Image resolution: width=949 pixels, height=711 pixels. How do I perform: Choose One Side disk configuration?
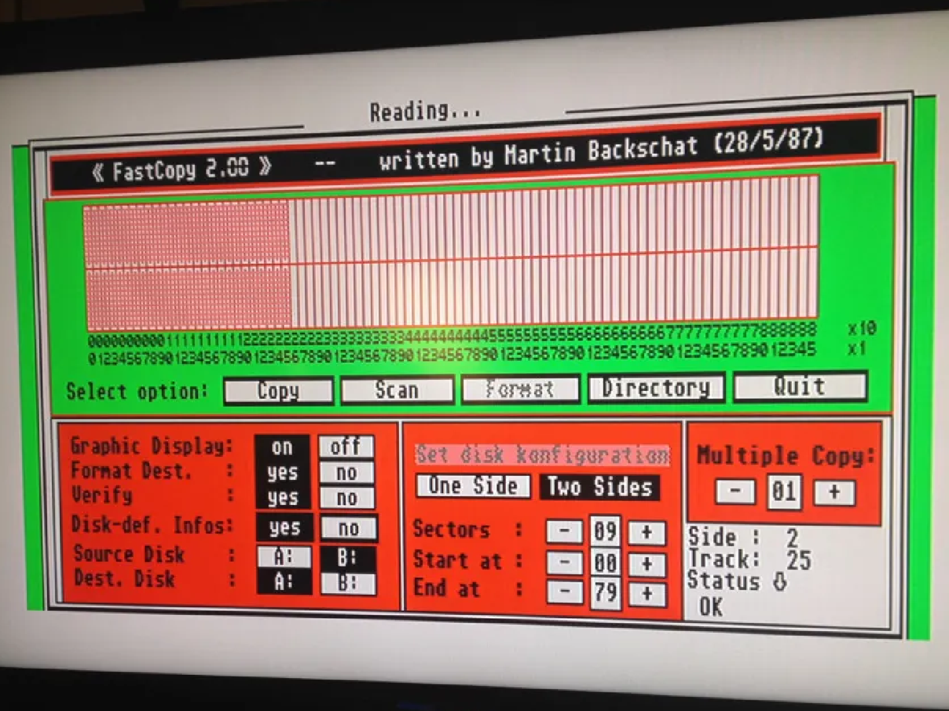click(473, 486)
